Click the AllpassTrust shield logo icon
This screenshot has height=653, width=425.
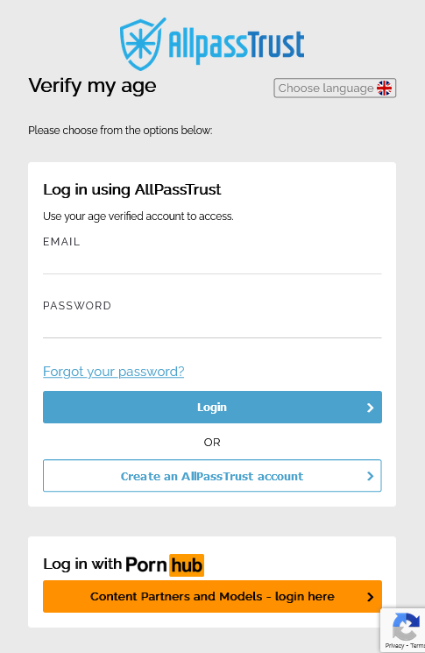click(x=142, y=44)
